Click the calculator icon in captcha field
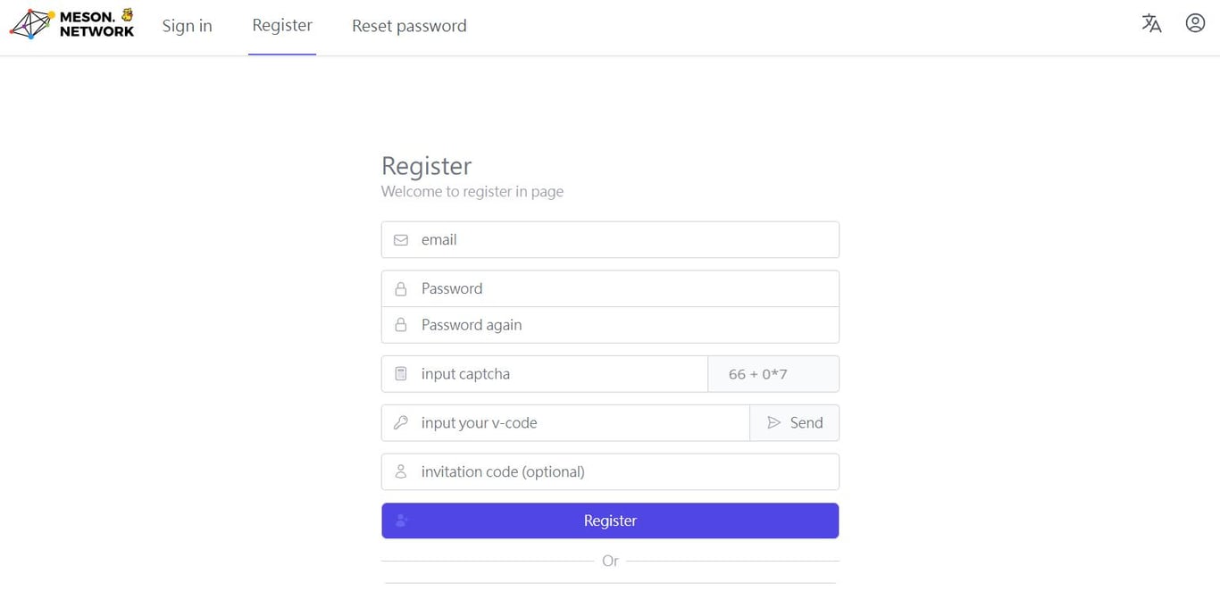Image resolution: width=1220 pixels, height=608 pixels. (401, 374)
